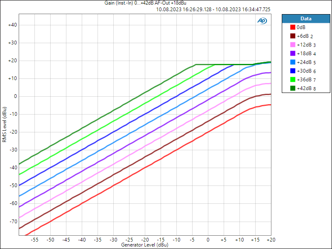Image resolution: width=332 pixels, height=249 pixels.
Task: Click the pink +12dB legend swatch
Action: (293, 45)
